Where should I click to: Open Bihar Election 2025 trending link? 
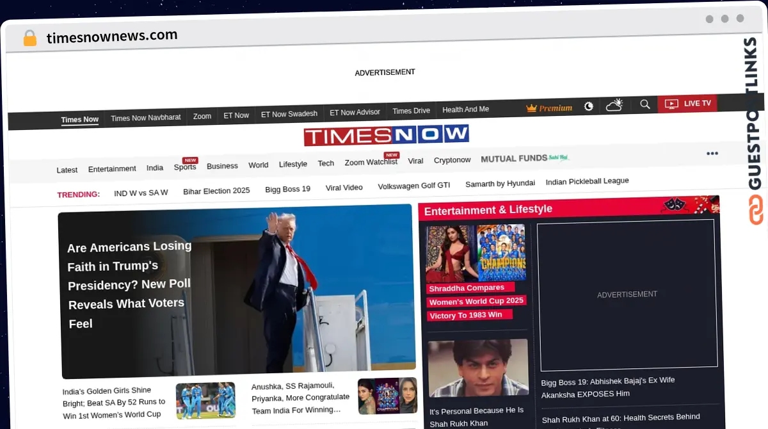point(216,191)
